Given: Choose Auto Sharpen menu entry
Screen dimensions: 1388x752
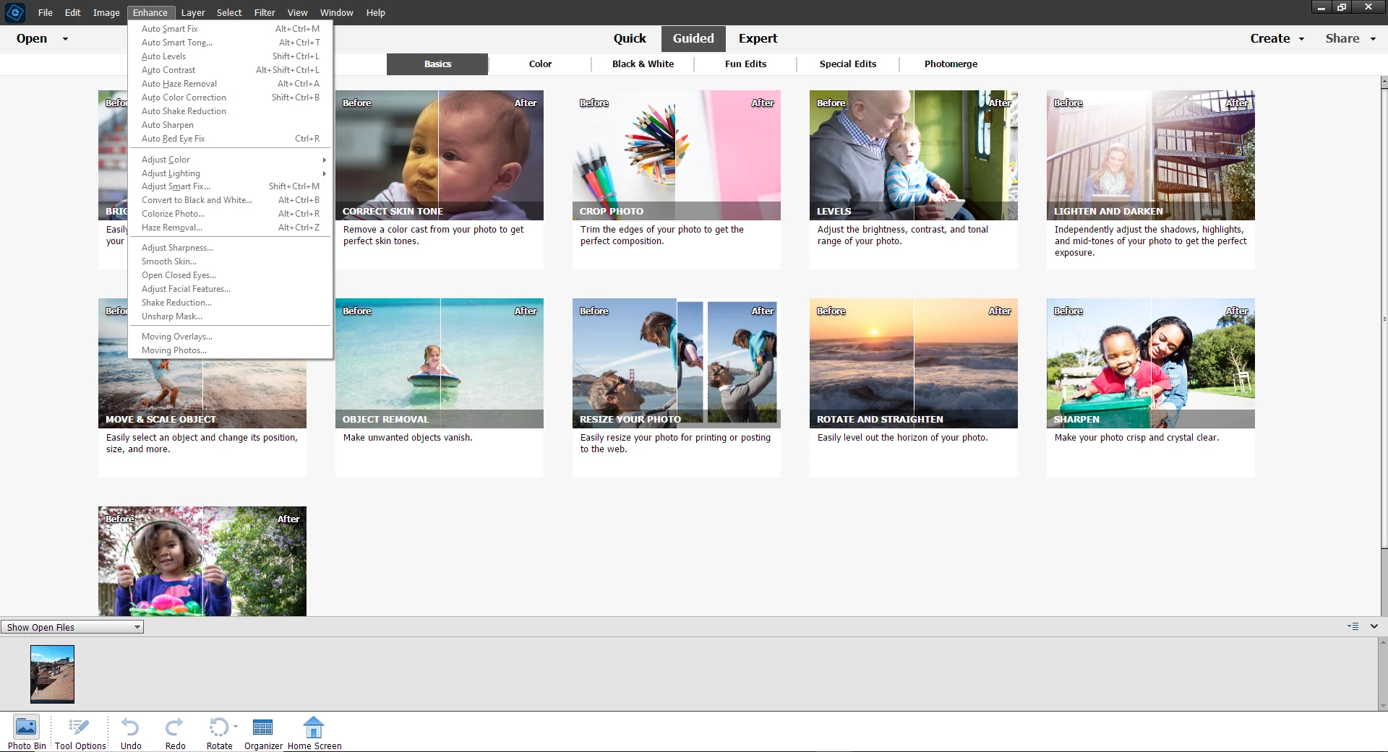Looking at the screenshot, I should pyautogui.click(x=230, y=125).
